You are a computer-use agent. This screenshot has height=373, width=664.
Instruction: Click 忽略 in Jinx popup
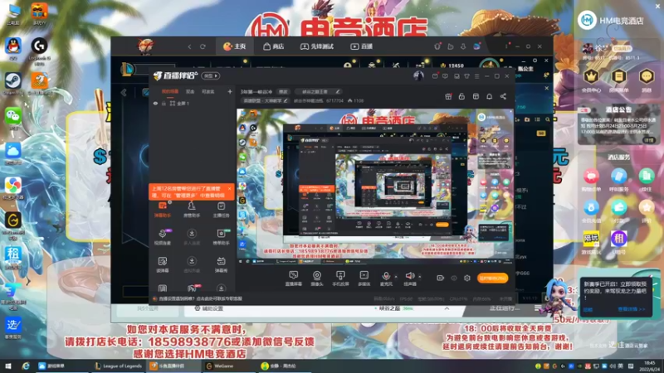588,309
